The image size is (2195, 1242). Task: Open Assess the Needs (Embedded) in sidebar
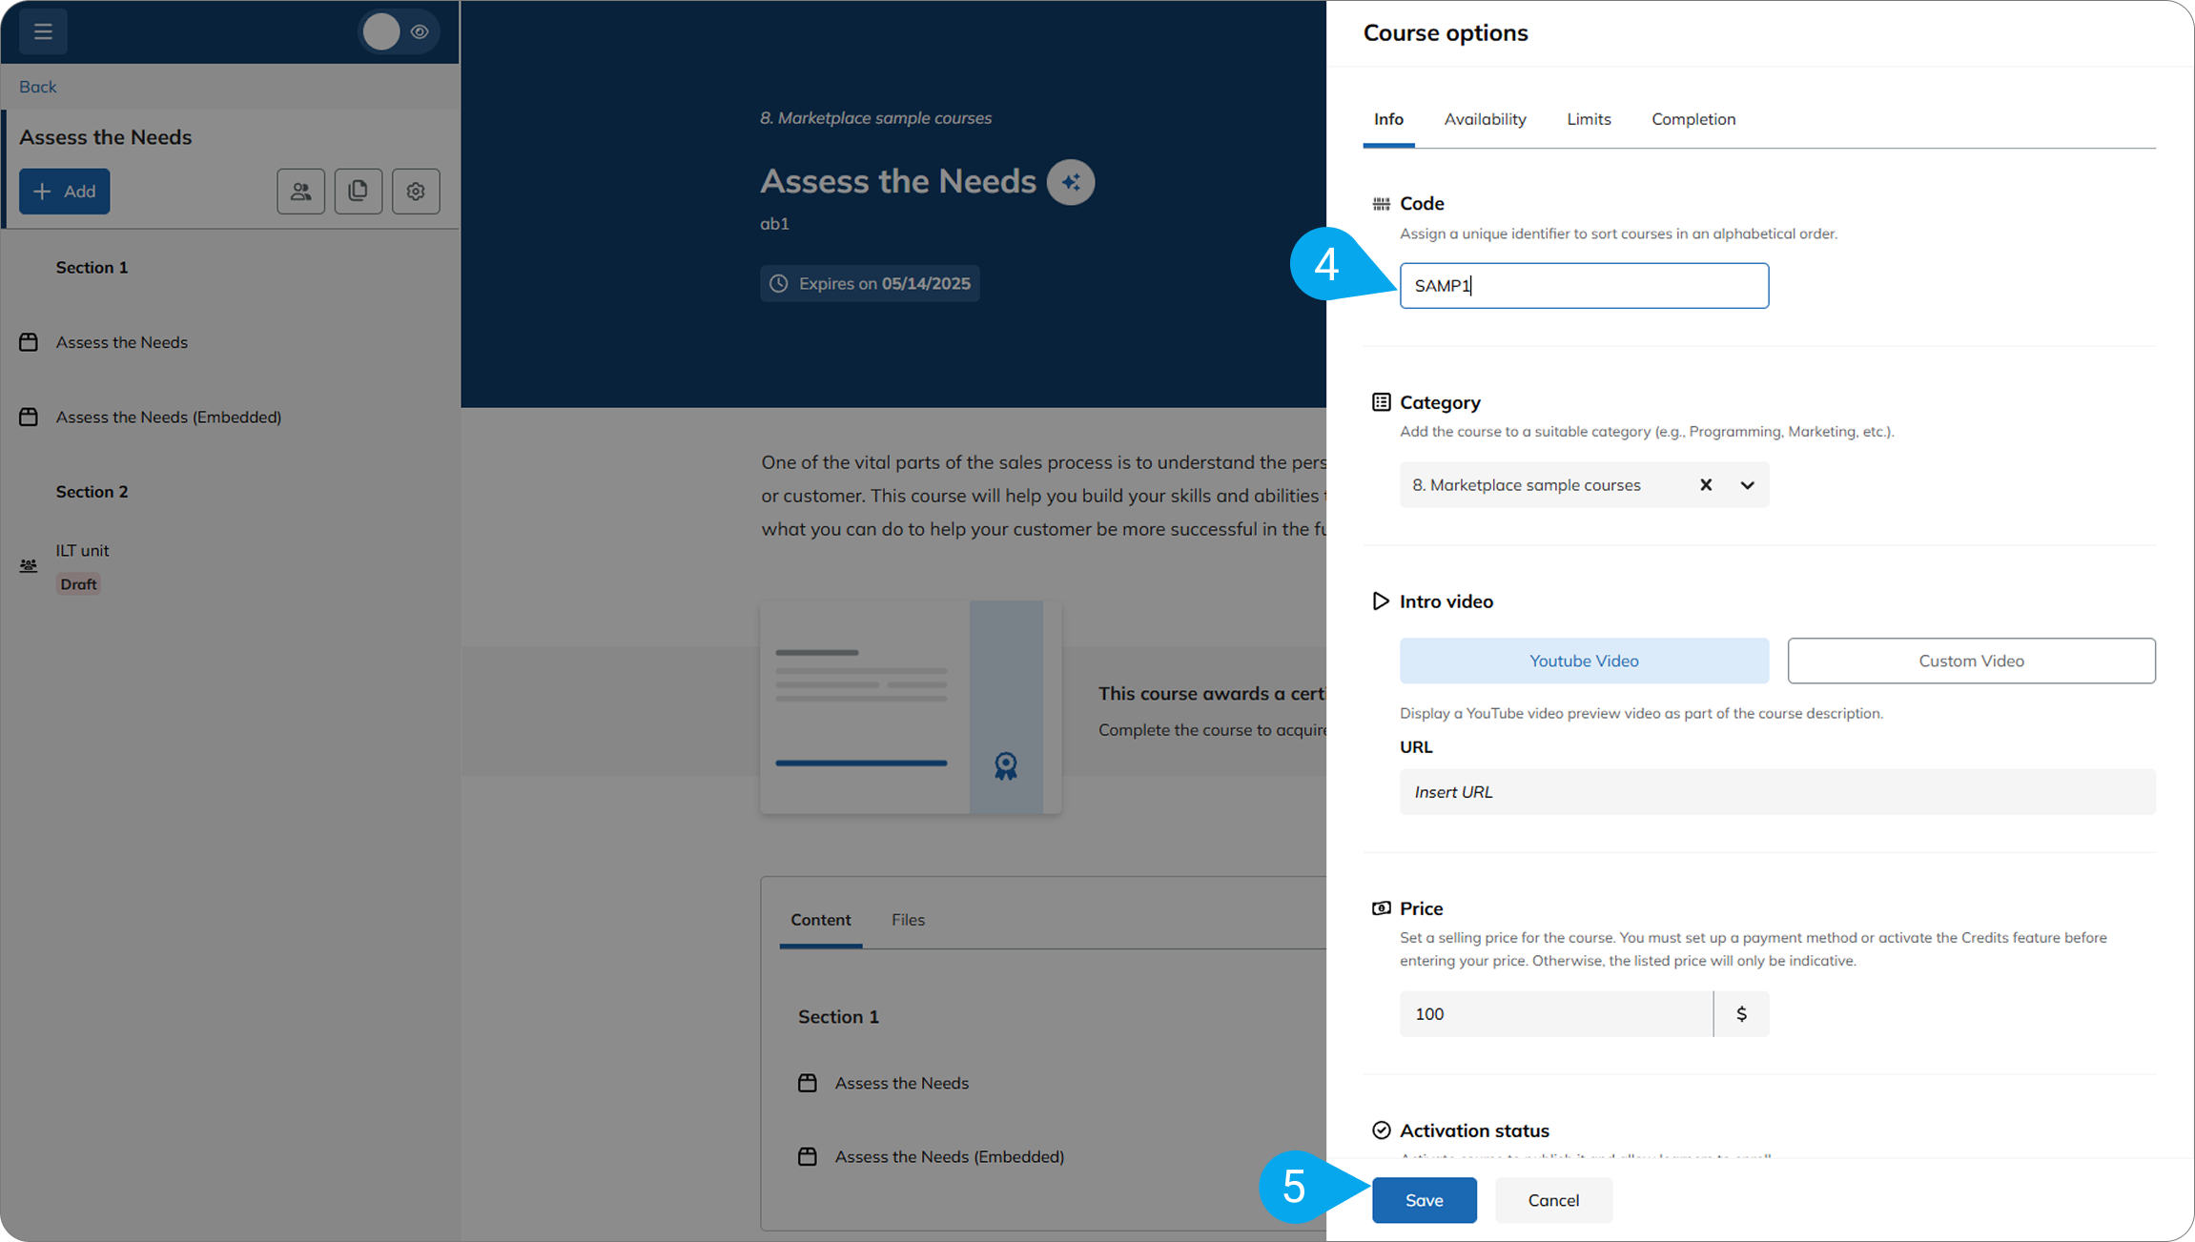tap(169, 417)
